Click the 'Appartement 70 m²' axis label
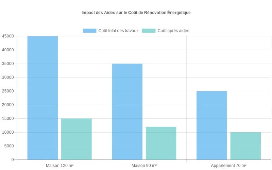Viewport: 272px width, 170px height. pyautogui.click(x=228, y=166)
